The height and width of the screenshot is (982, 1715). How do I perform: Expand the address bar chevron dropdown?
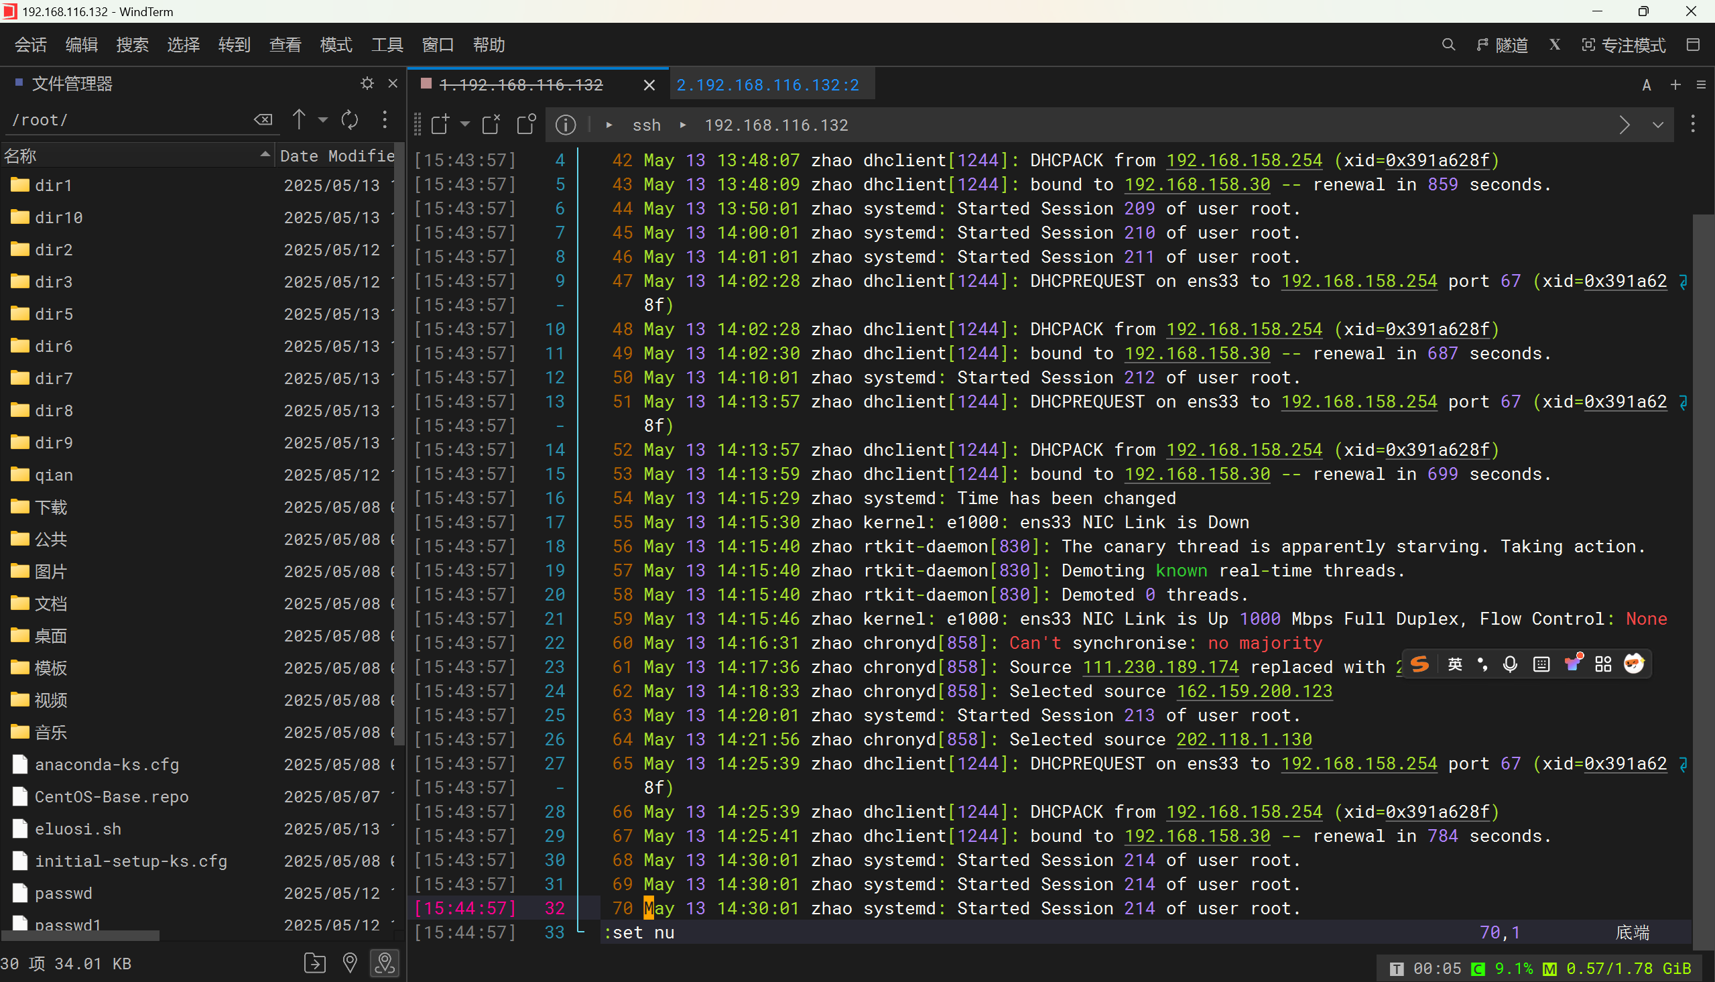[x=1657, y=125]
